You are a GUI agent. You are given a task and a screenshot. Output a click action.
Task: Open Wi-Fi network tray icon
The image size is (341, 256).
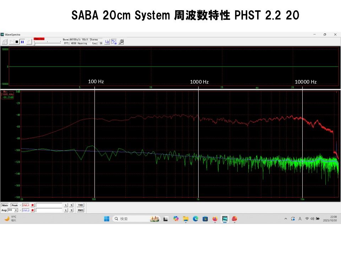[x=307, y=219]
